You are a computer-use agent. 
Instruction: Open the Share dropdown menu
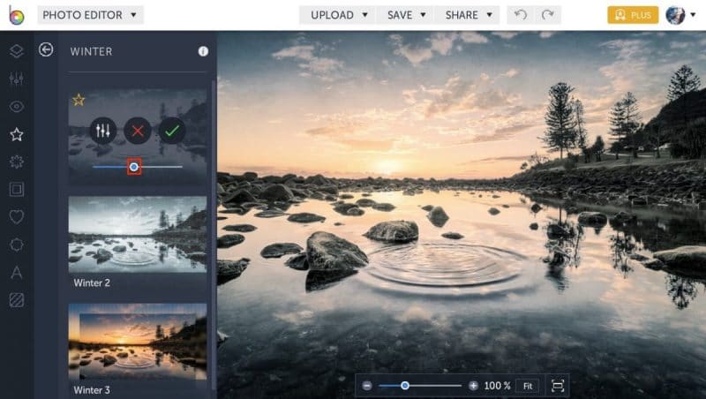coord(469,15)
